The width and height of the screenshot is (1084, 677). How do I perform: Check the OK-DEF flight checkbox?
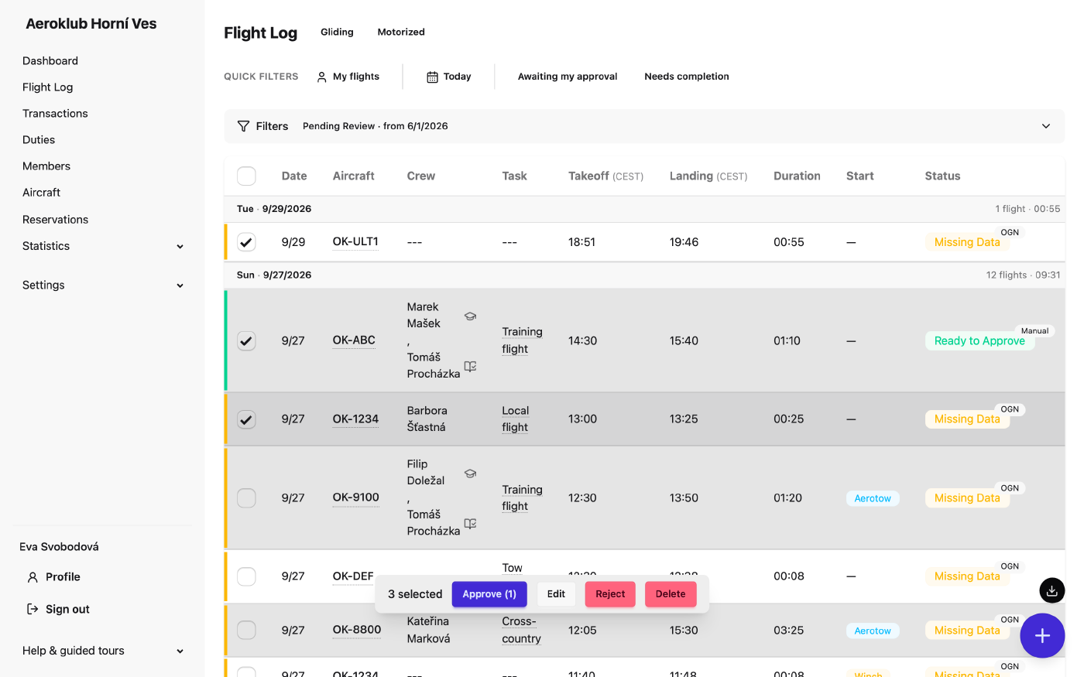point(246,576)
